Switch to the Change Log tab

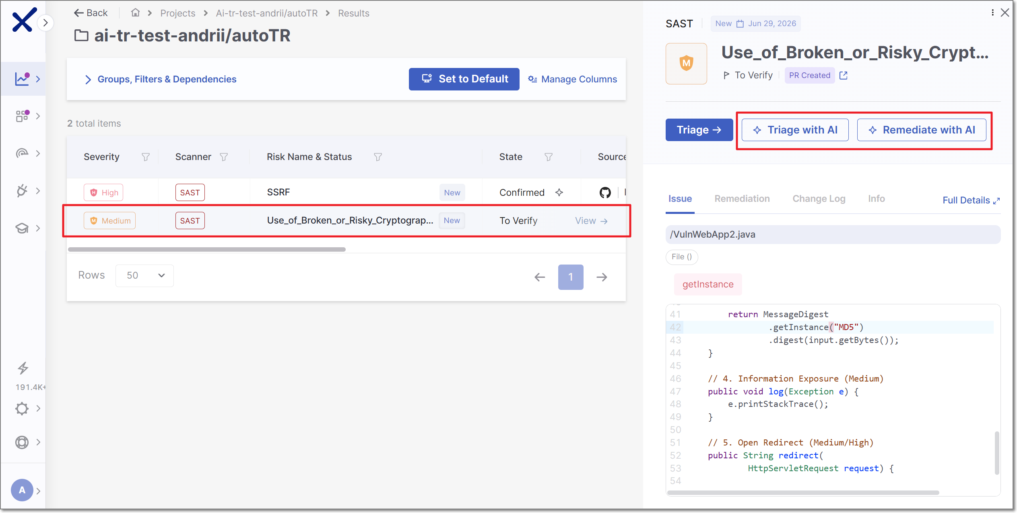tap(819, 199)
